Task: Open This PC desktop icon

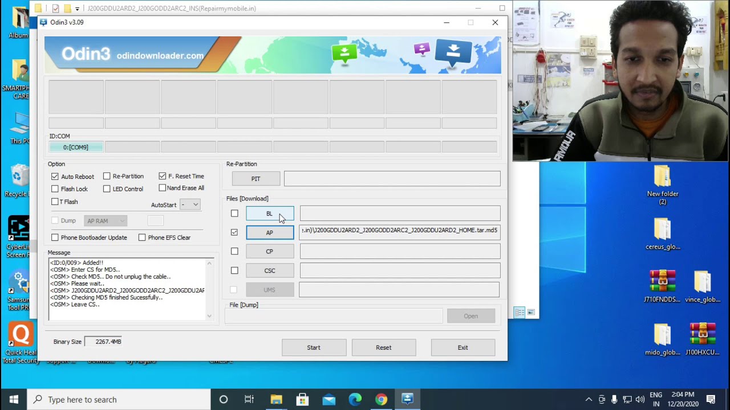Action: coord(19,128)
